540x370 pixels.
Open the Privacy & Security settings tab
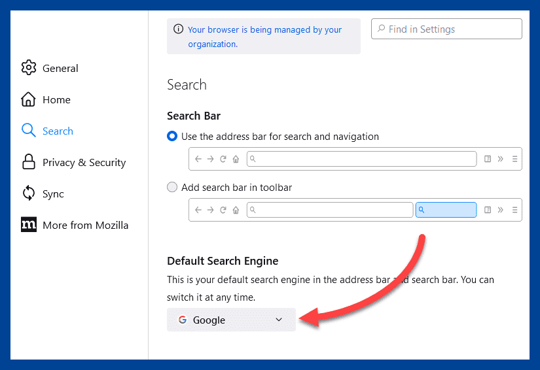coord(84,162)
